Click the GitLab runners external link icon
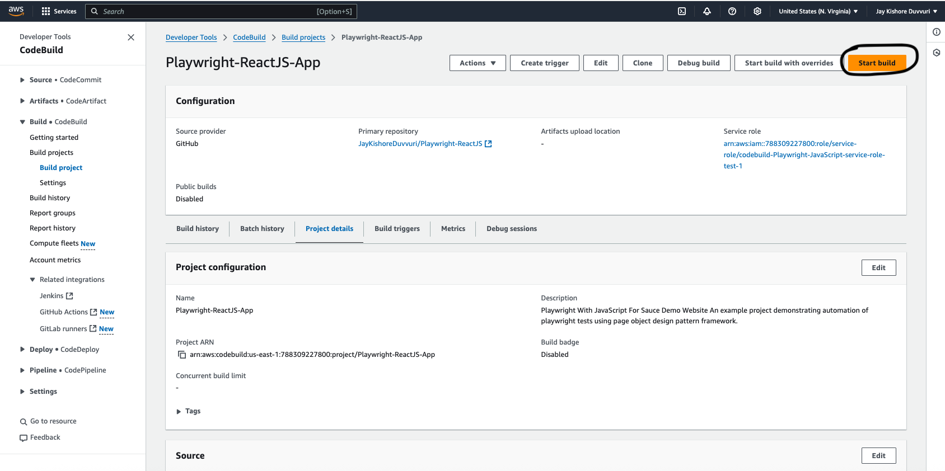Screen dimensions: 945x471 point(93,329)
